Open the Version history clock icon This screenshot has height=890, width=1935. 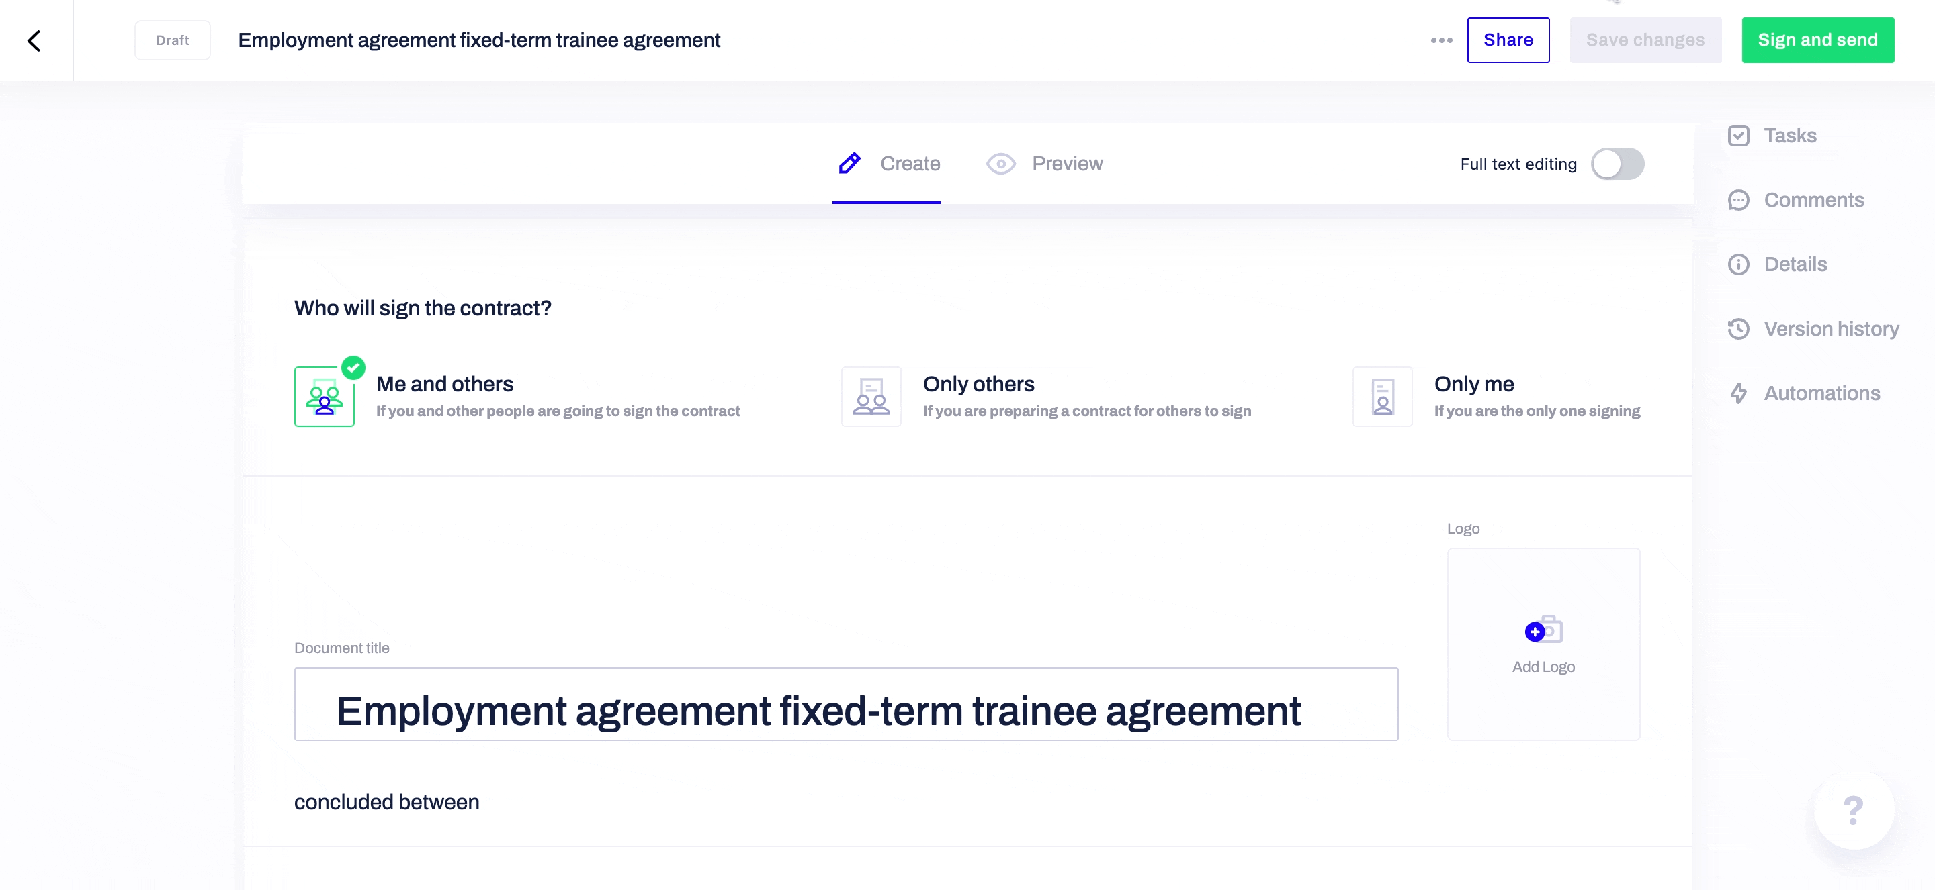point(1738,330)
